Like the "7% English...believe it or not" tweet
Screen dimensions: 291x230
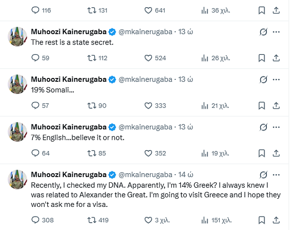pos(148,153)
